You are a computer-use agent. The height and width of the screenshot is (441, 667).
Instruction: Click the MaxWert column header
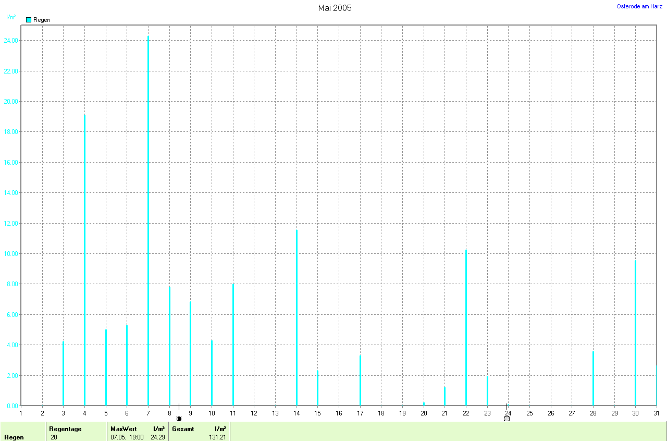122,428
